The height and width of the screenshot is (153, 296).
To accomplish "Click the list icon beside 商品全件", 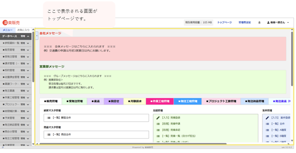I will (x=49, y=134).
